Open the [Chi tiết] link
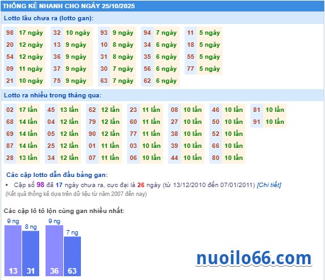This screenshot has width=325, height=280. [269, 185]
